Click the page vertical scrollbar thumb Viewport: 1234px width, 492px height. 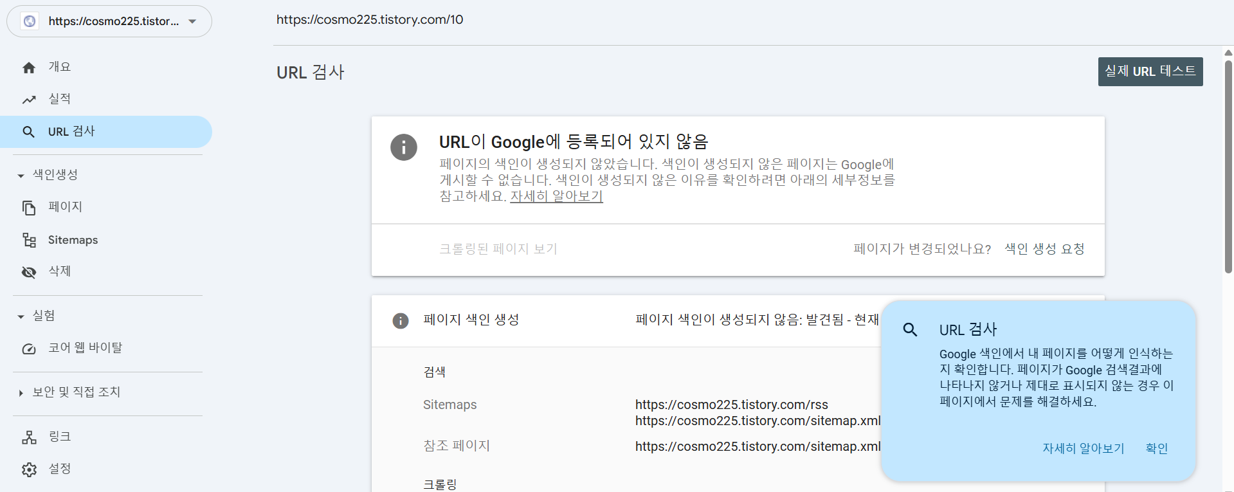tap(1228, 167)
